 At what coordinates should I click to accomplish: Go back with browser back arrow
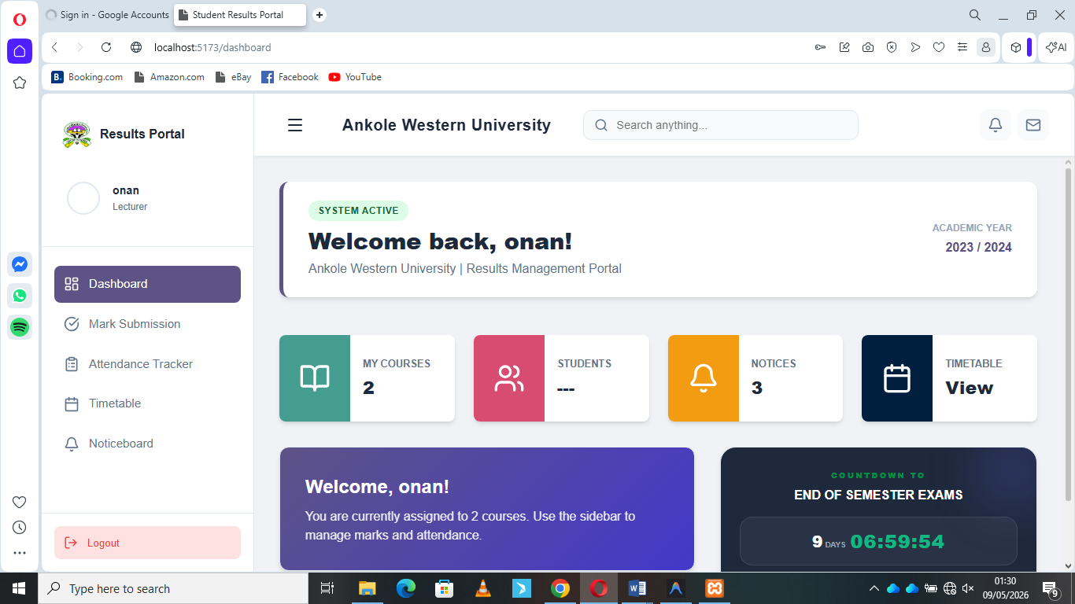54,47
